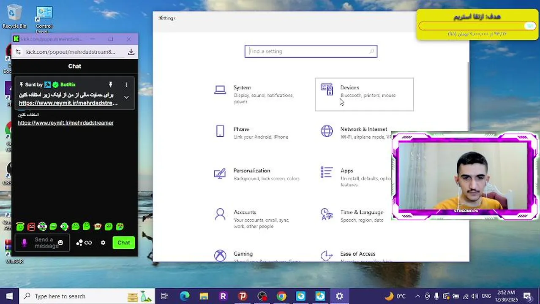Click the Settings gear on taskbar

tap(340, 296)
